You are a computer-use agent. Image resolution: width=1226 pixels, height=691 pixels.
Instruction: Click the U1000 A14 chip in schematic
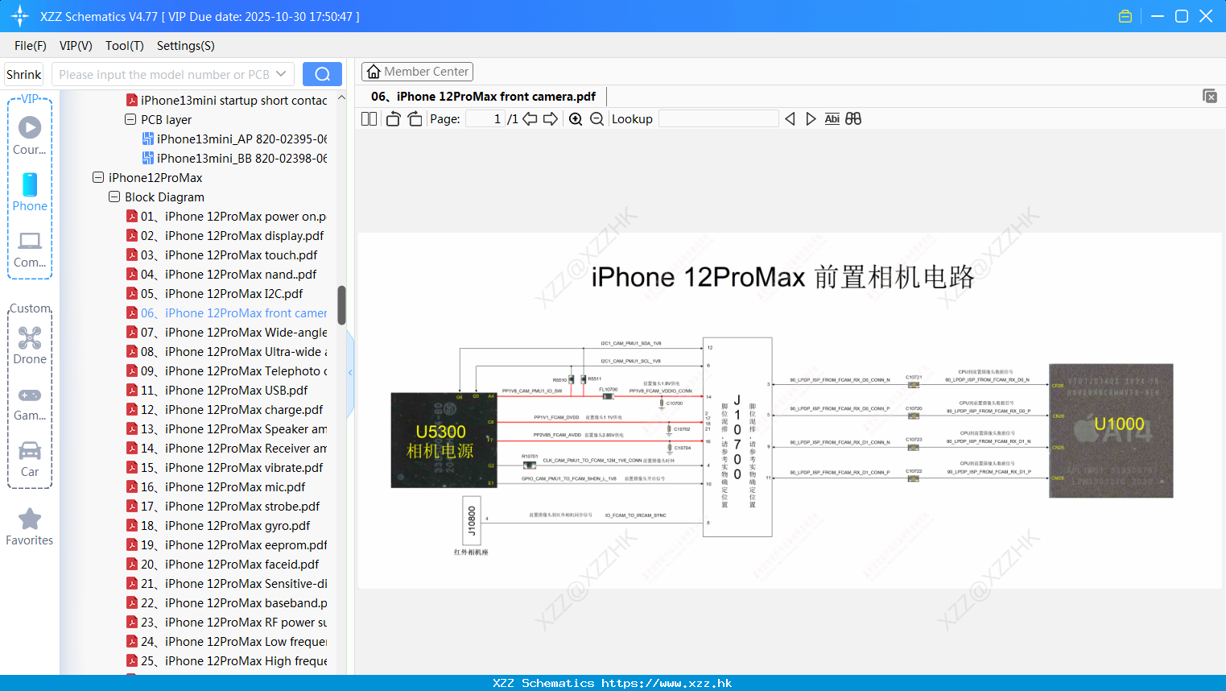pos(1111,430)
